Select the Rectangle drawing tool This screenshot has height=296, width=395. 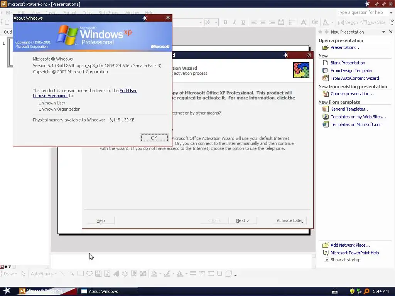click(81, 274)
